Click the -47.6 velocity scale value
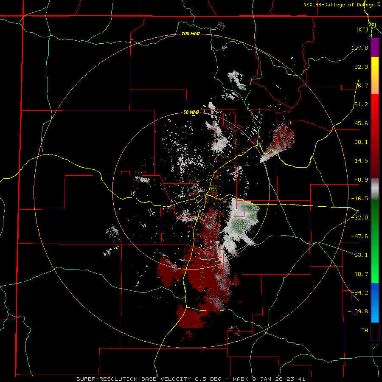 360,236
